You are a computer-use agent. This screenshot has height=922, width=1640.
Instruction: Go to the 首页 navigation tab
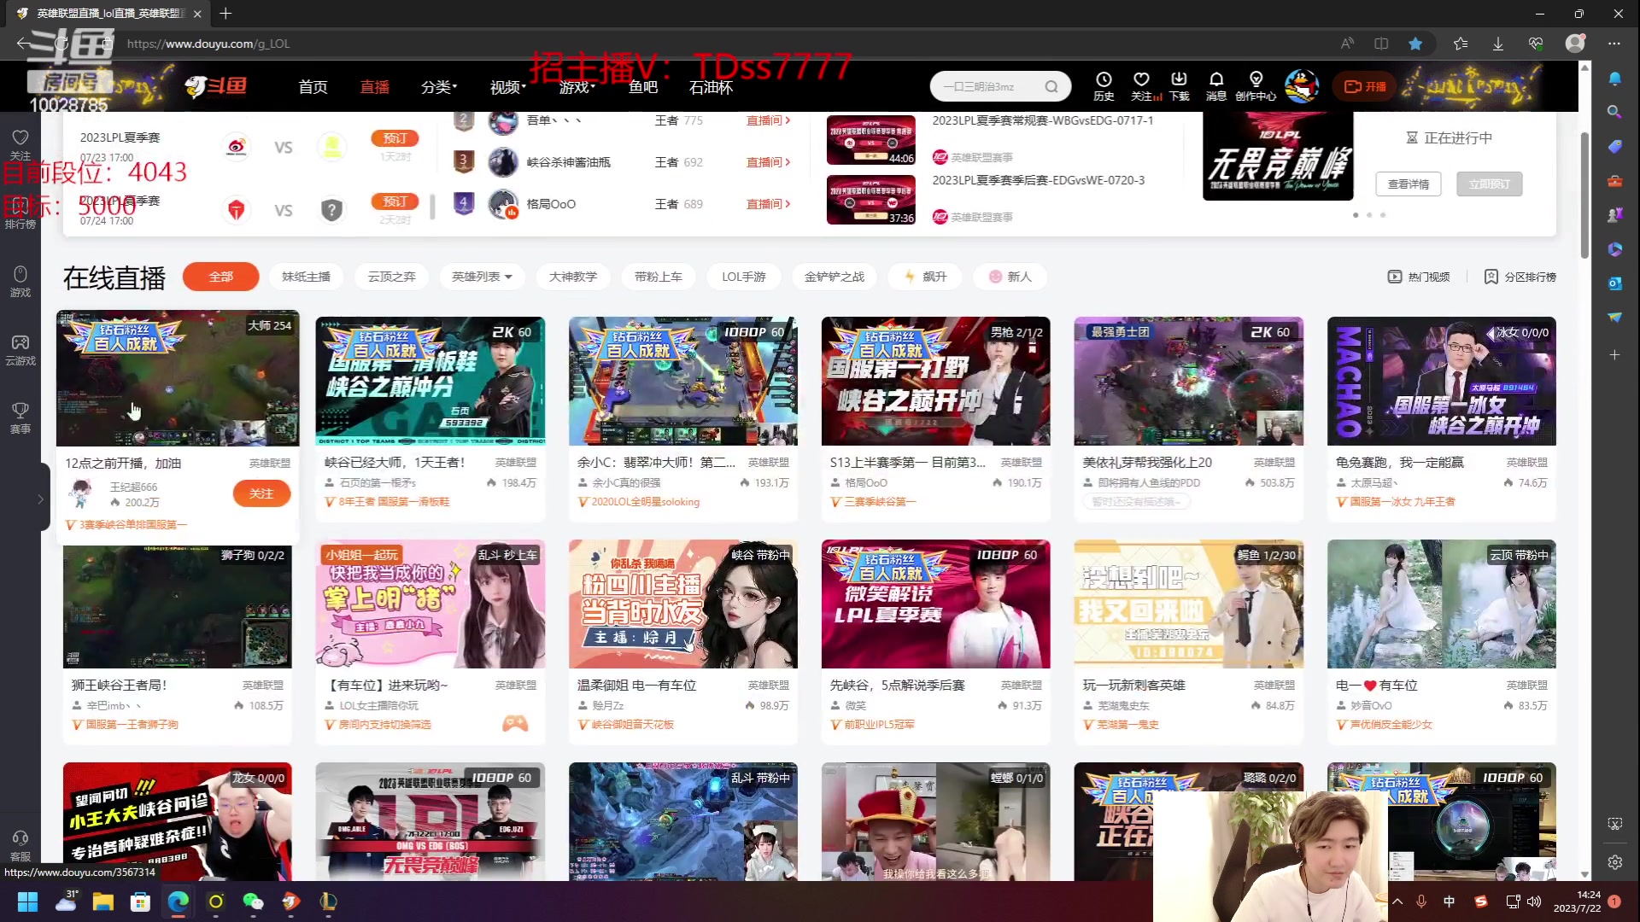click(x=313, y=87)
